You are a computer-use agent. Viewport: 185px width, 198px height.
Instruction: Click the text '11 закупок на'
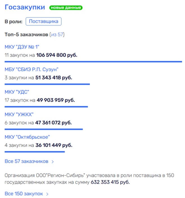tap(20, 55)
